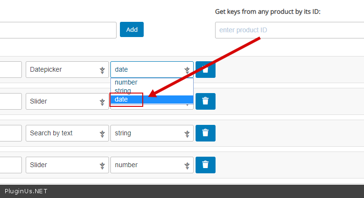The height and width of the screenshot is (198, 364).
Task: Remove the bottom Slider number row via trash
Action: tap(205, 165)
